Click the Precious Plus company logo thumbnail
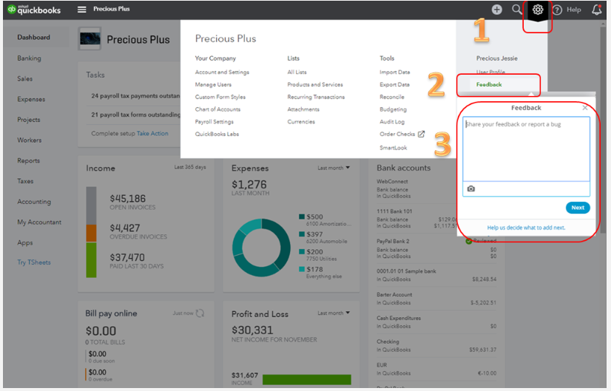611x391 pixels. point(90,38)
